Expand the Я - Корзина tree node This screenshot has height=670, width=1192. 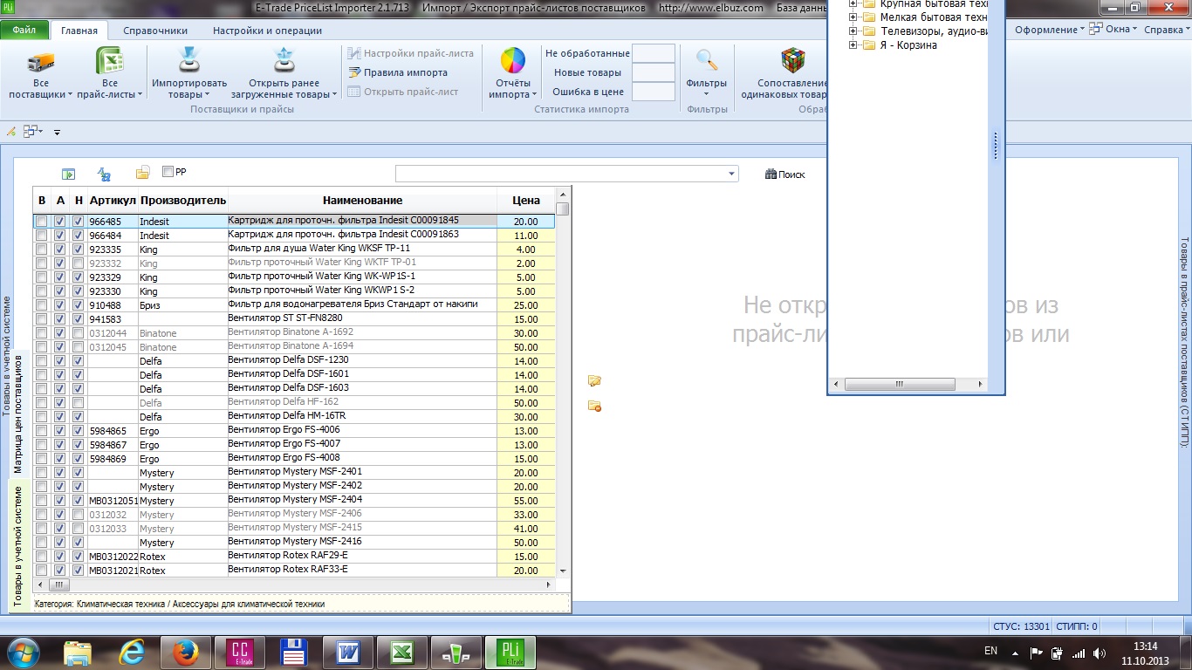(x=853, y=45)
